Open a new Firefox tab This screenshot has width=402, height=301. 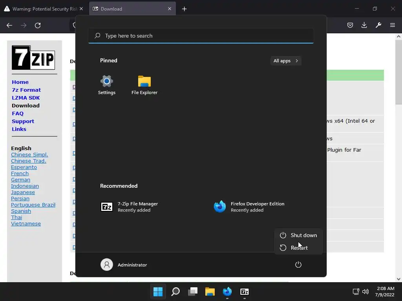(x=184, y=9)
